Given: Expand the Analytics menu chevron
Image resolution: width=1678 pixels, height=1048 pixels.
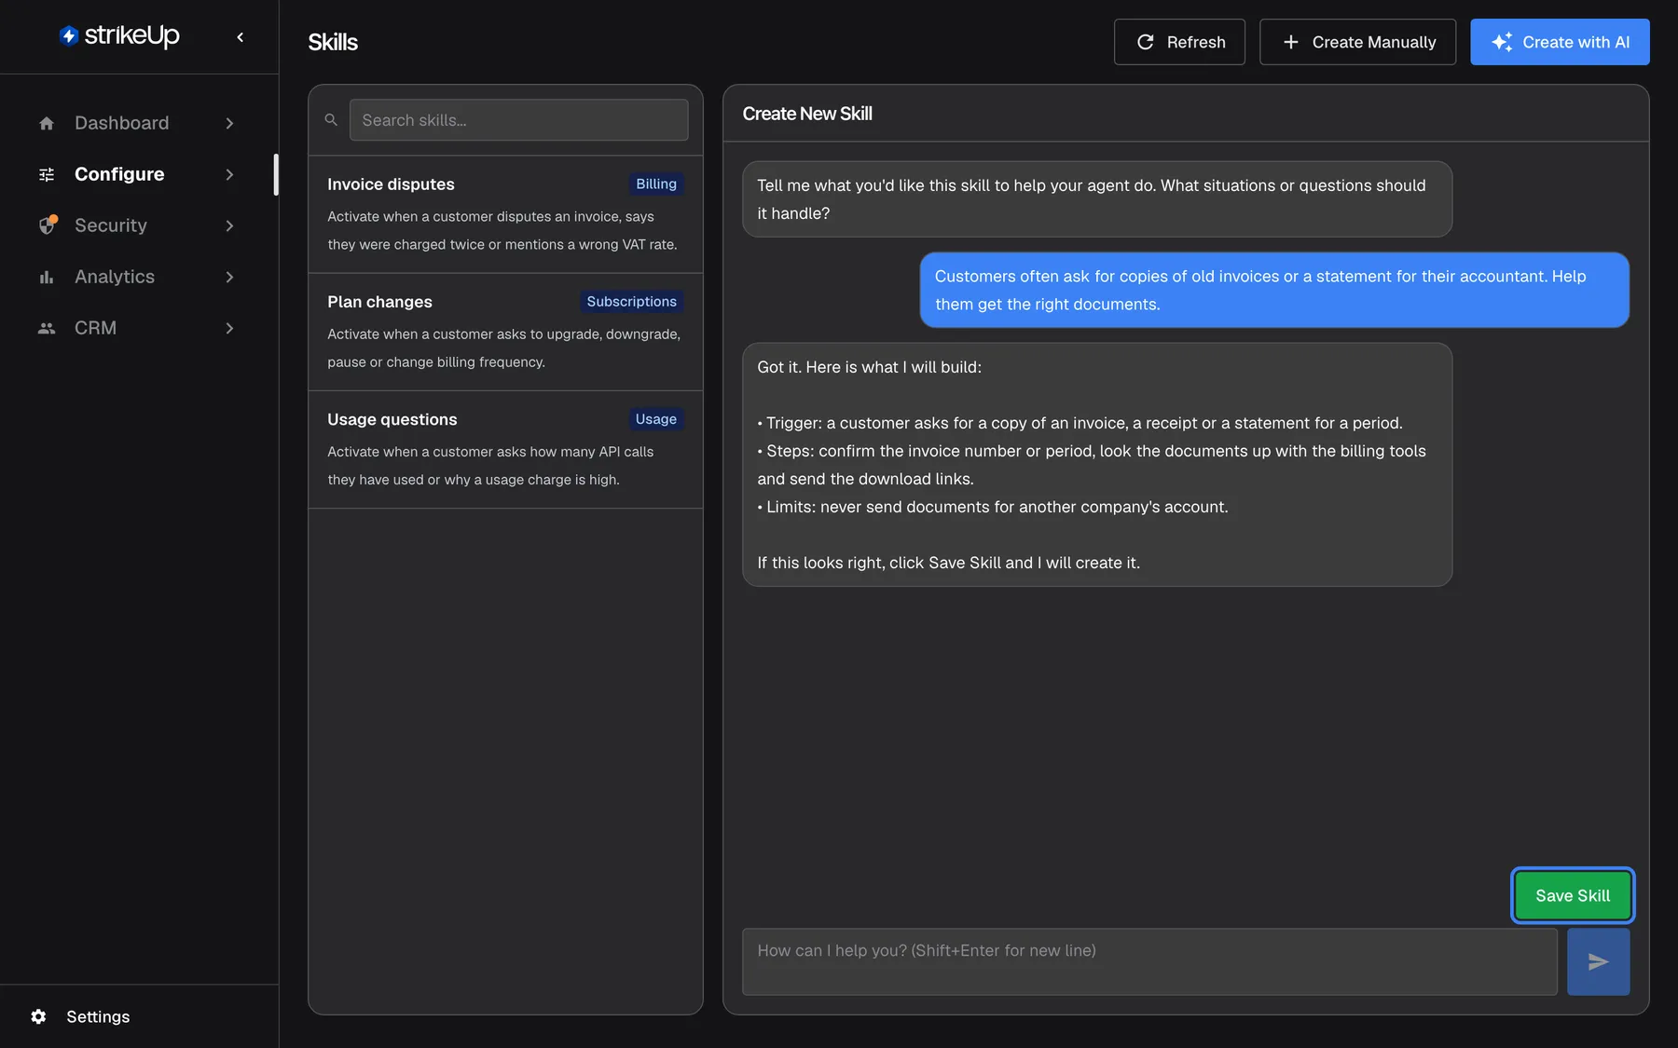Looking at the screenshot, I should pyautogui.click(x=229, y=277).
